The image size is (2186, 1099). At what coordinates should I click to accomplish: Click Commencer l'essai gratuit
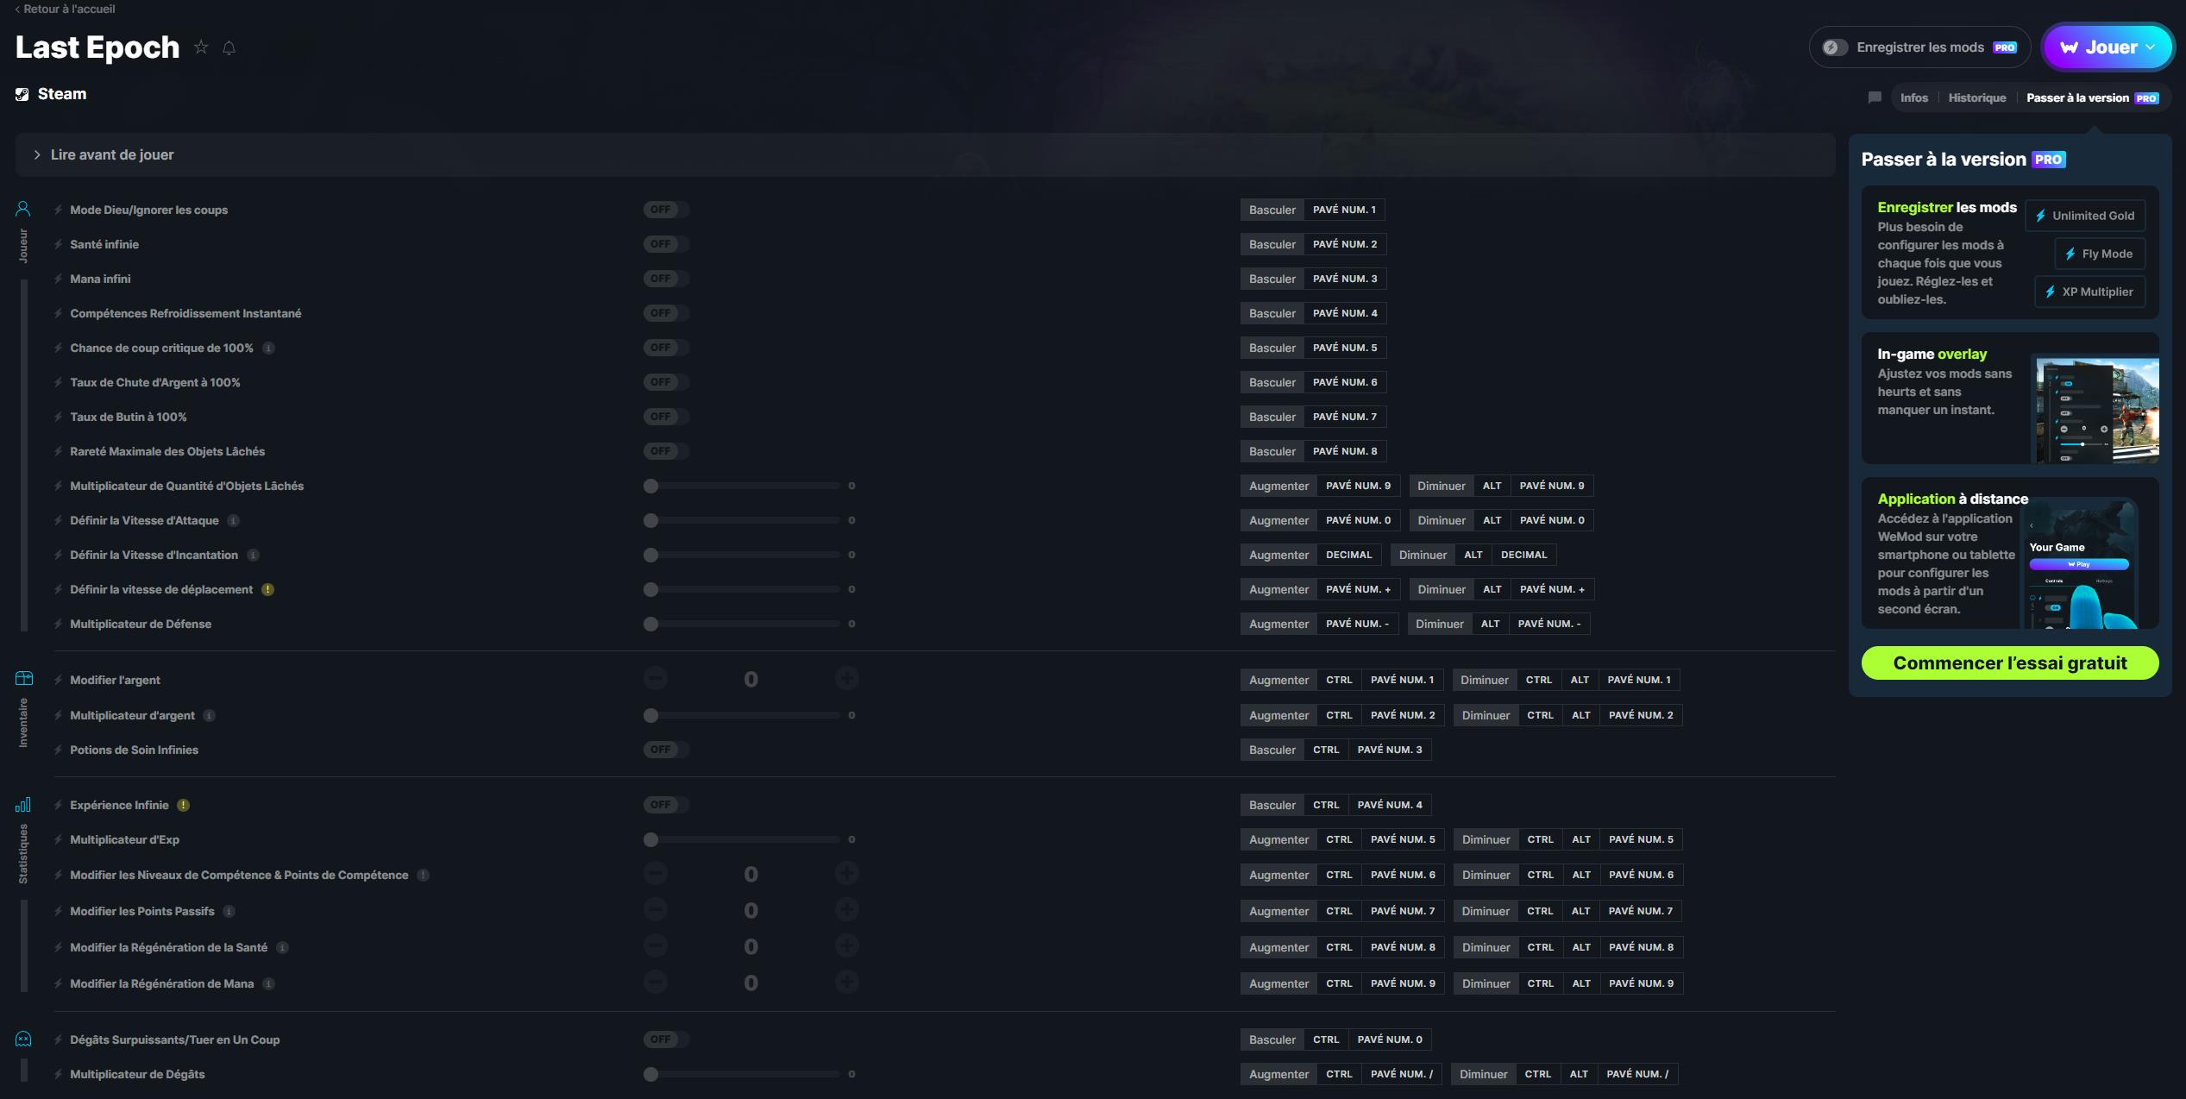click(2009, 663)
